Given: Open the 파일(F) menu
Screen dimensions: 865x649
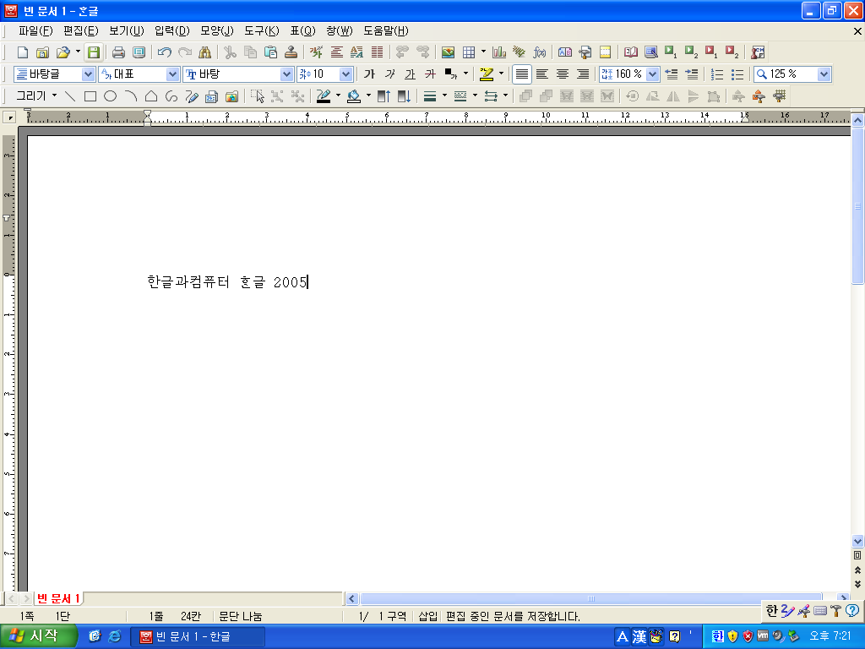Looking at the screenshot, I should pyautogui.click(x=35, y=31).
